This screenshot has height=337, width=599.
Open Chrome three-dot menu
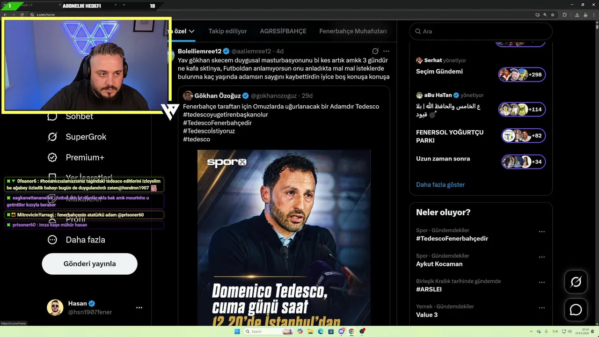pyautogui.click(x=594, y=15)
